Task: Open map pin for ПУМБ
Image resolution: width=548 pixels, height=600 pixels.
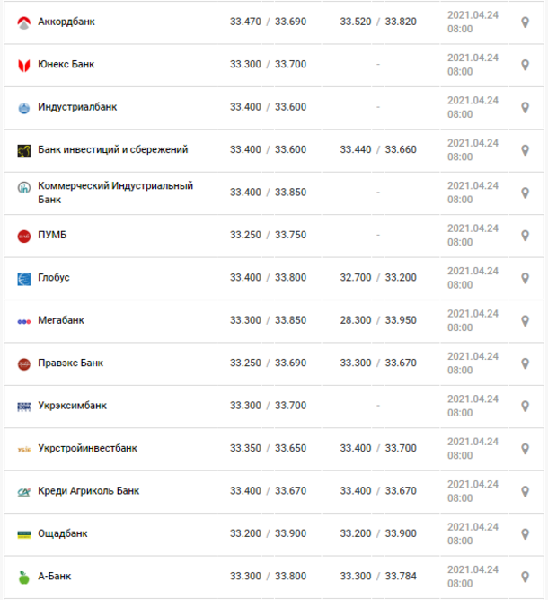Action: coord(526,236)
